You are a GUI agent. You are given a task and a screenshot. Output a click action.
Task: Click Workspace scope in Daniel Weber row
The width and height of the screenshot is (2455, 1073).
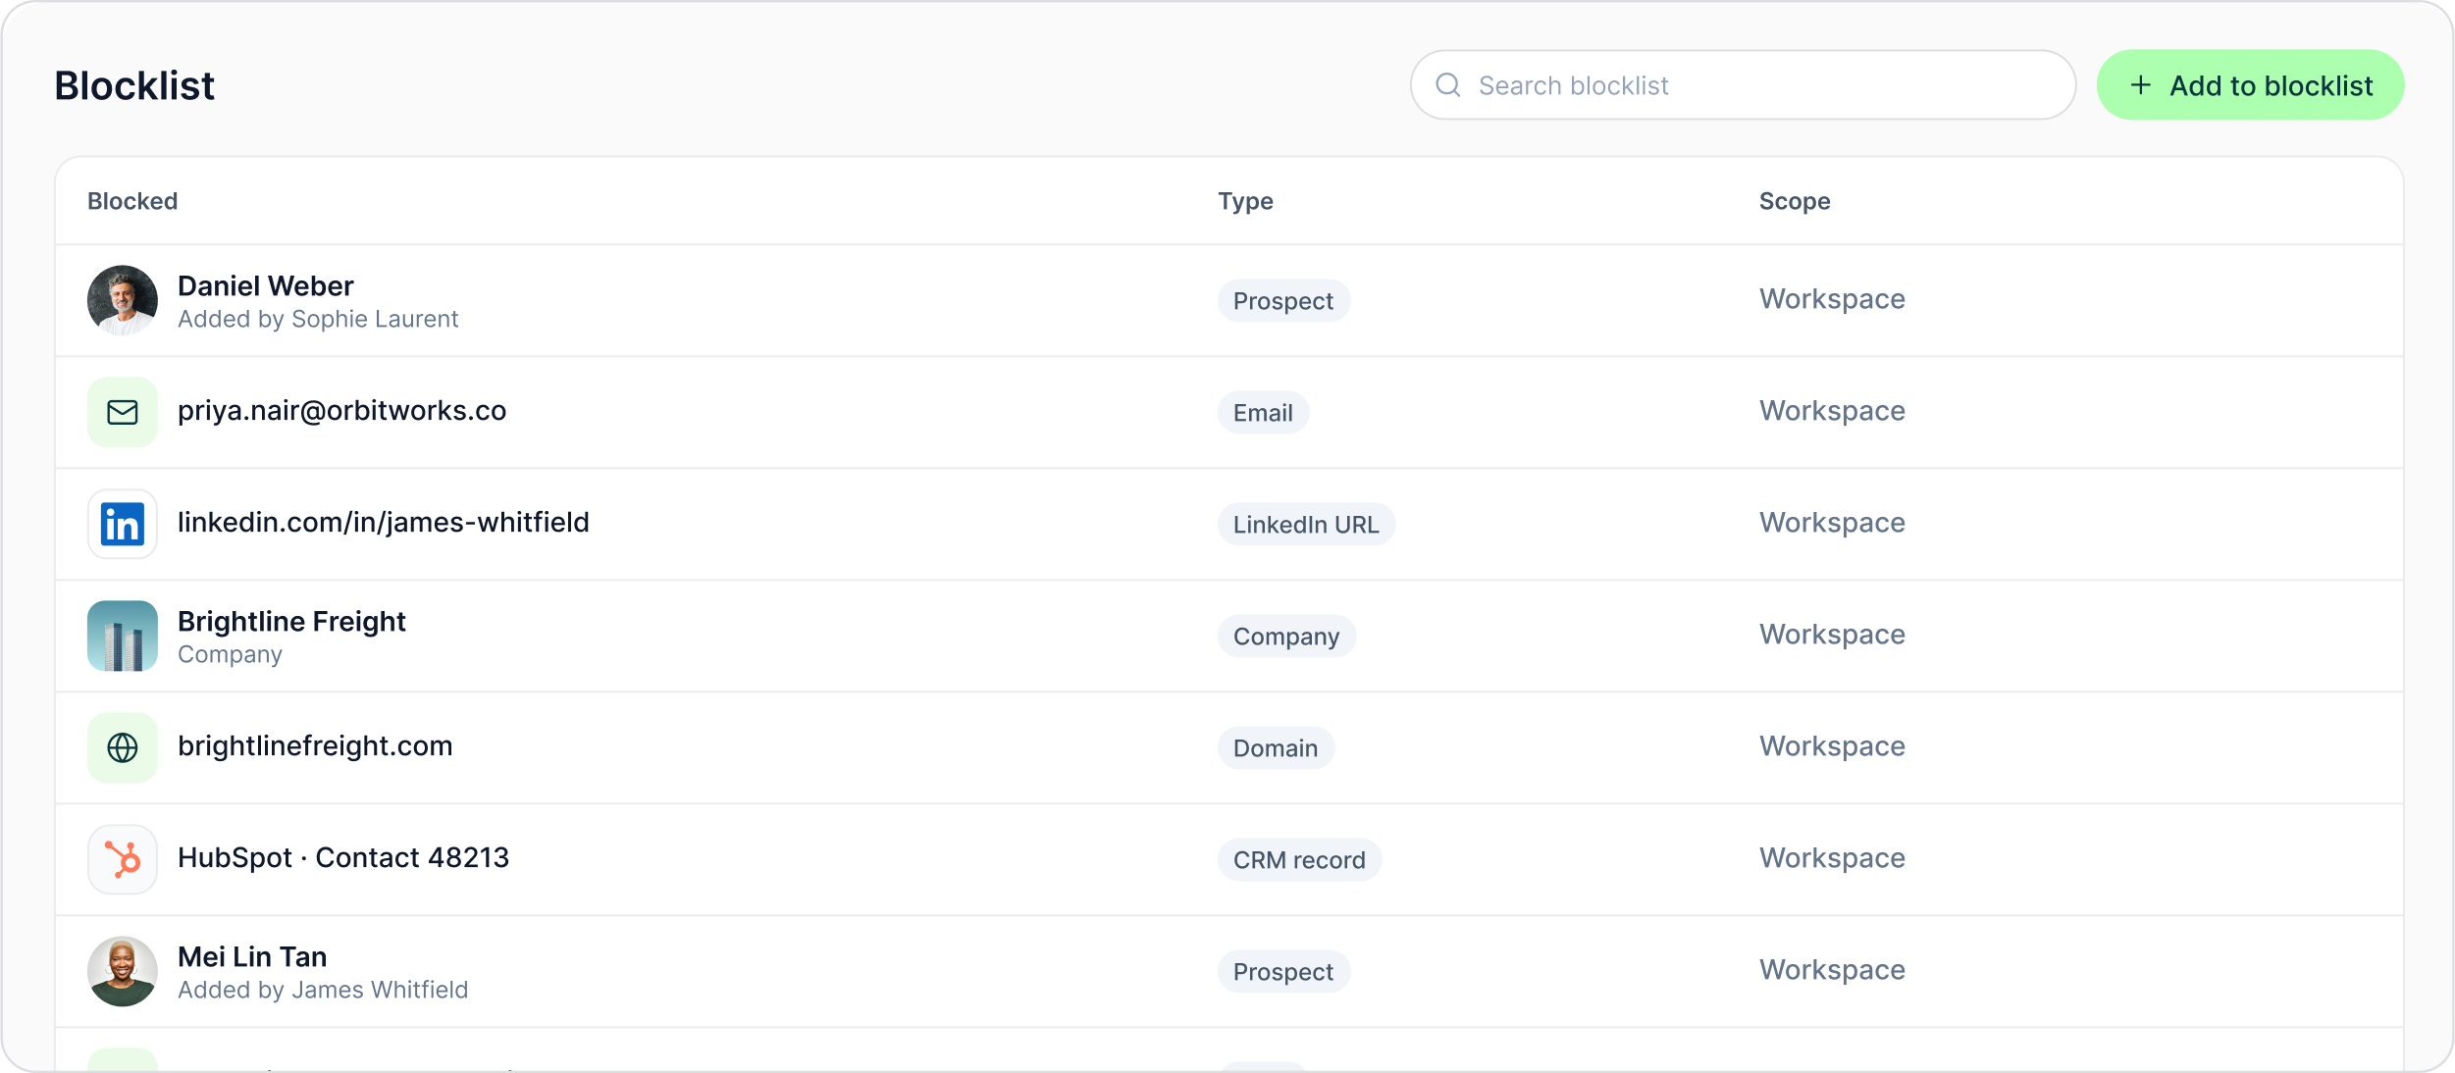pyautogui.click(x=1832, y=298)
